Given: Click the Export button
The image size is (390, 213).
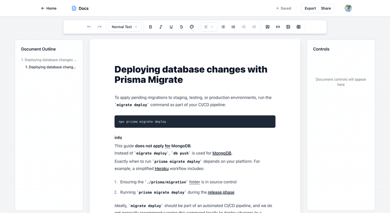Looking at the screenshot, I should (x=310, y=8).
